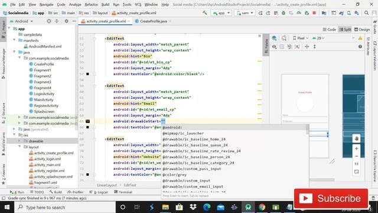This screenshot has height=213, width=378.
Task: Switch editor to Code view
Action: click(330, 30)
